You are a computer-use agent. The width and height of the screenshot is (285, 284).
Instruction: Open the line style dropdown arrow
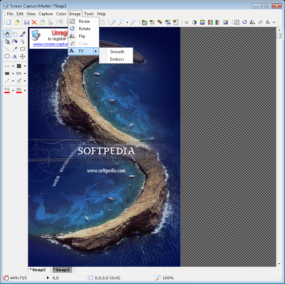[13, 66]
